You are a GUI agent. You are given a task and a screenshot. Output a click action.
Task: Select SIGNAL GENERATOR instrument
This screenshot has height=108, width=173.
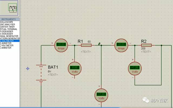(x=9, y=36)
